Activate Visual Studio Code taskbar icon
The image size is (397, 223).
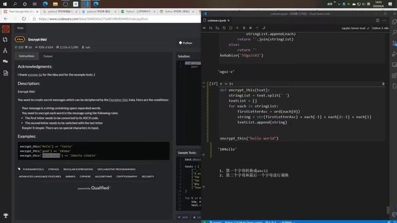pyautogui.click(x=86, y=4)
